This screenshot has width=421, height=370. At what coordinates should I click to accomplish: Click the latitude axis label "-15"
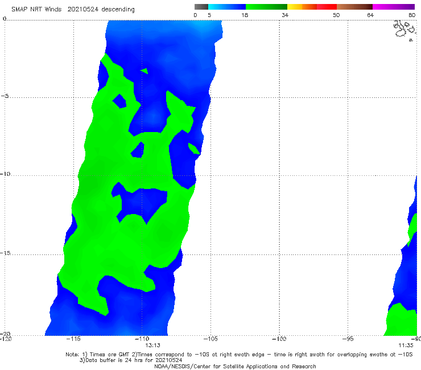(x=5, y=253)
